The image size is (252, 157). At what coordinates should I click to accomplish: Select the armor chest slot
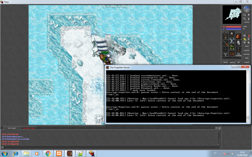click(232, 41)
